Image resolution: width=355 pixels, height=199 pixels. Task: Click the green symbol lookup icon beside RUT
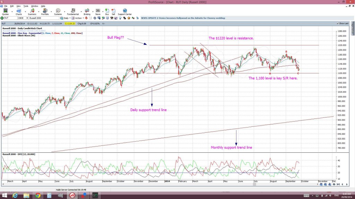click(x=2, y=18)
